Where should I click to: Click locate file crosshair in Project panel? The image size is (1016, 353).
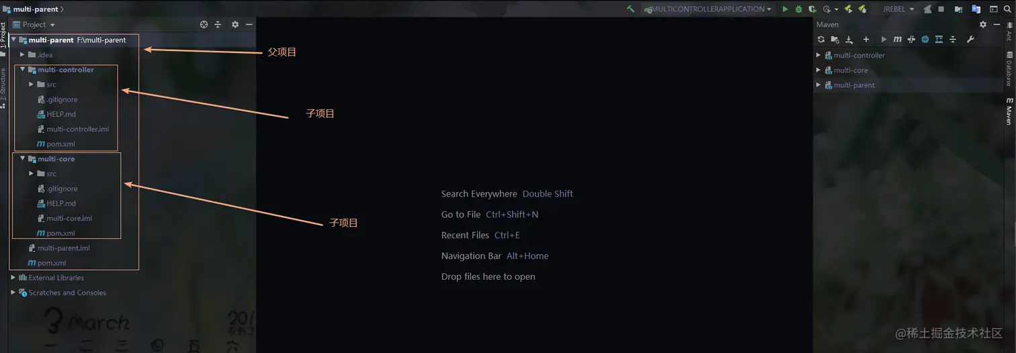pos(204,25)
